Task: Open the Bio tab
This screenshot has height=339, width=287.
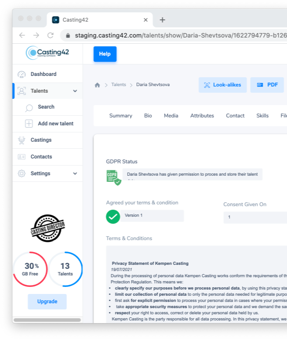Action: [x=148, y=116]
